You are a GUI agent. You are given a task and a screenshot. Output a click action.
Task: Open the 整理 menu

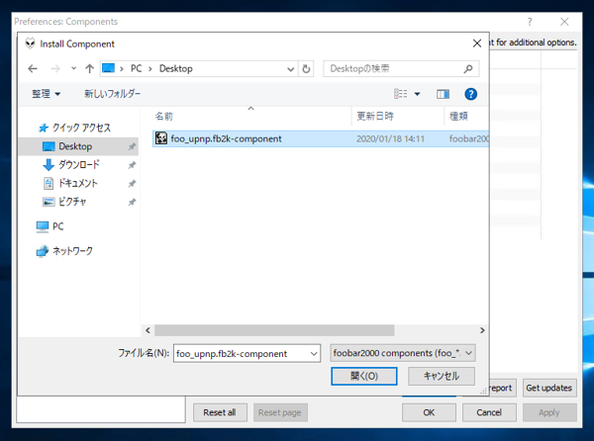coord(46,94)
